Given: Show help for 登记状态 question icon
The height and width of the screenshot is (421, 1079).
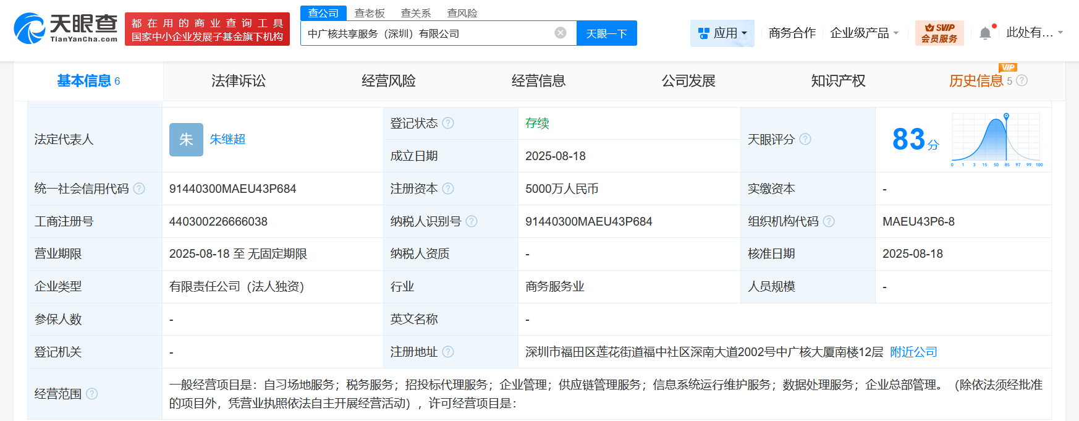Looking at the screenshot, I should (448, 123).
